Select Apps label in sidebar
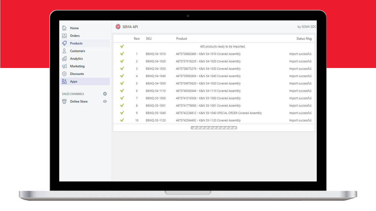376x211 pixels. pyautogui.click(x=74, y=81)
